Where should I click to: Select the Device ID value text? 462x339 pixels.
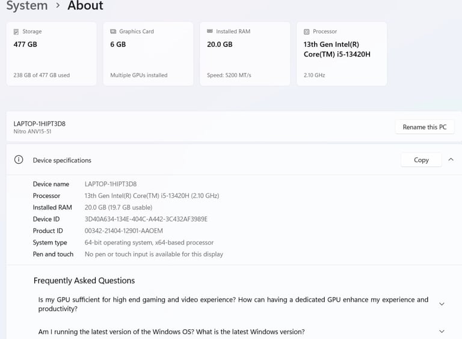coord(146,219)
